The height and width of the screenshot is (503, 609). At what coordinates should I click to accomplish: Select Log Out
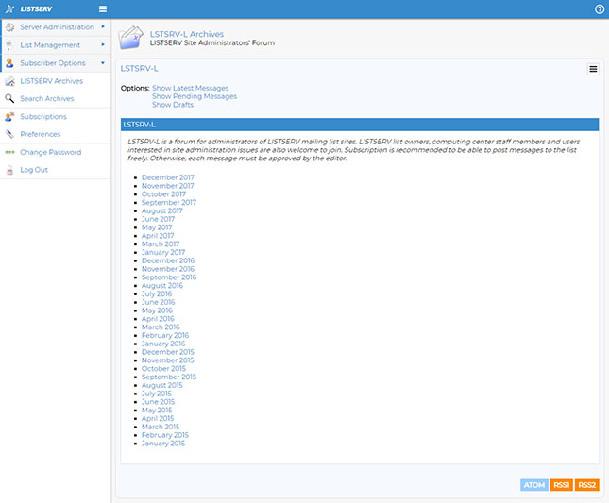coord(34,170)
